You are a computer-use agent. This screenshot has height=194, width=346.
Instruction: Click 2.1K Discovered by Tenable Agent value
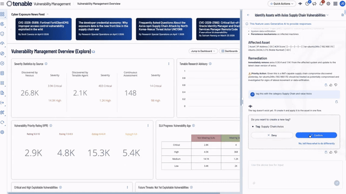[x=80, y=93]
